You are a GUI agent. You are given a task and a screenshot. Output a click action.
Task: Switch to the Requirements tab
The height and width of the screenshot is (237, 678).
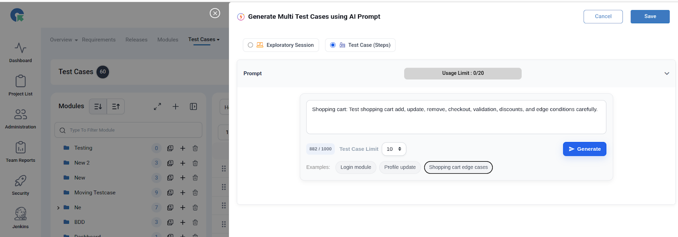coord(99,40)
